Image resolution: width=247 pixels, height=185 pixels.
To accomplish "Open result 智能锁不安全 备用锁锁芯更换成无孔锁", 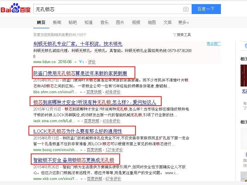I will click(74, 160).
